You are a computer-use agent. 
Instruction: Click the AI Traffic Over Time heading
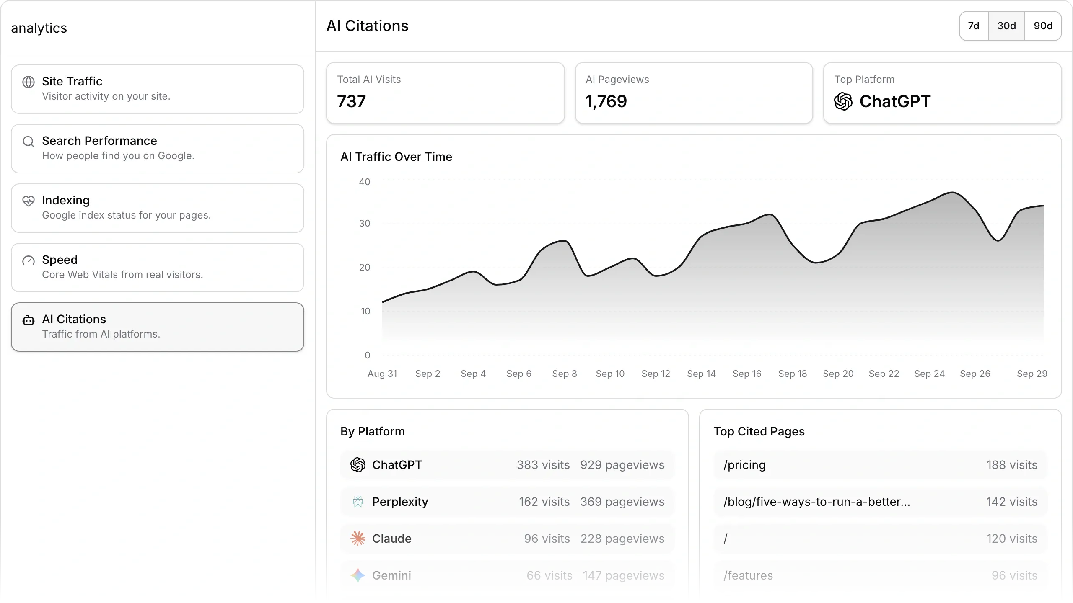(396, 157)
